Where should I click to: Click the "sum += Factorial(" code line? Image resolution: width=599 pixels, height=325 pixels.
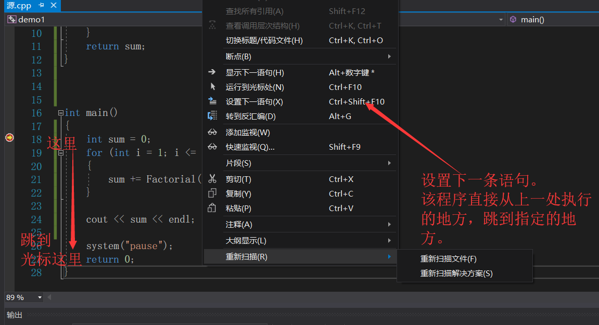point(155,179)
